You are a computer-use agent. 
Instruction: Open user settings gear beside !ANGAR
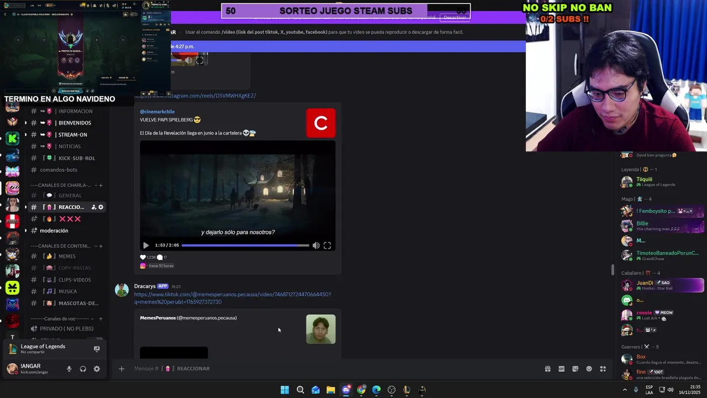97,369
